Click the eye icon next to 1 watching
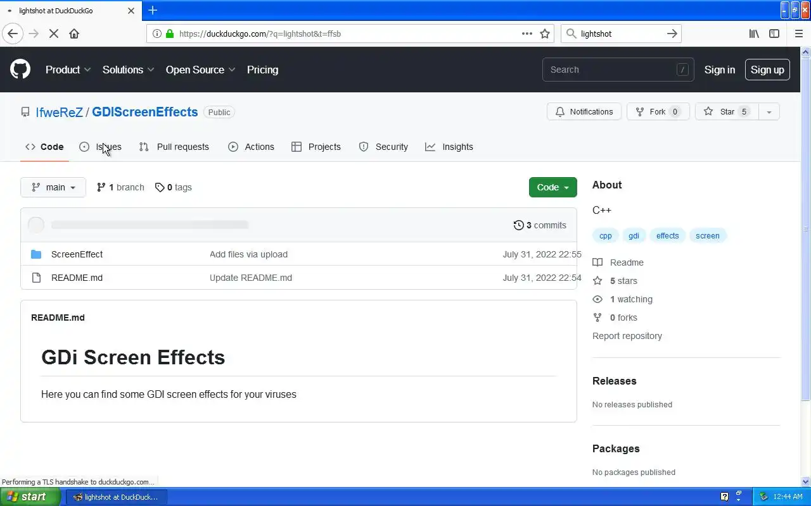 tap(597, 299)
